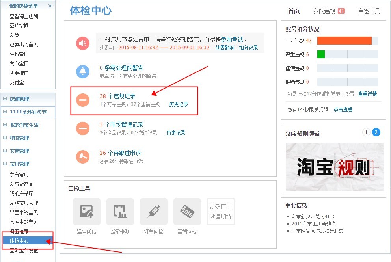This screenshot has width=391, height=262.
Task: Open 我的产品库 in sidebar
Action: click(21, 193)
